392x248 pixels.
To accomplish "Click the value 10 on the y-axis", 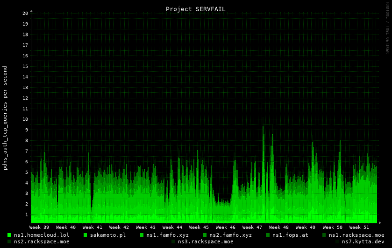I will (25, 119).
